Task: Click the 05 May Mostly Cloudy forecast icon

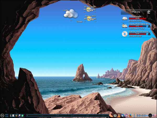Action: (x=90, y=9)
